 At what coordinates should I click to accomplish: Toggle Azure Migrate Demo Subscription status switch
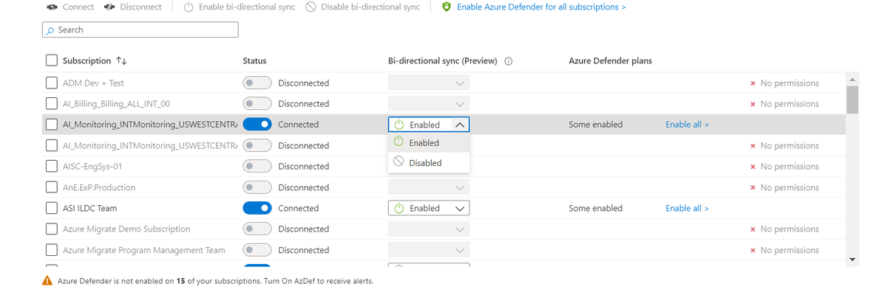pos(257,229)
